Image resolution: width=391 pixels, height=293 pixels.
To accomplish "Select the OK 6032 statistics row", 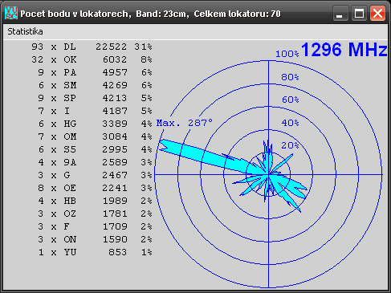I will (92, 59).
